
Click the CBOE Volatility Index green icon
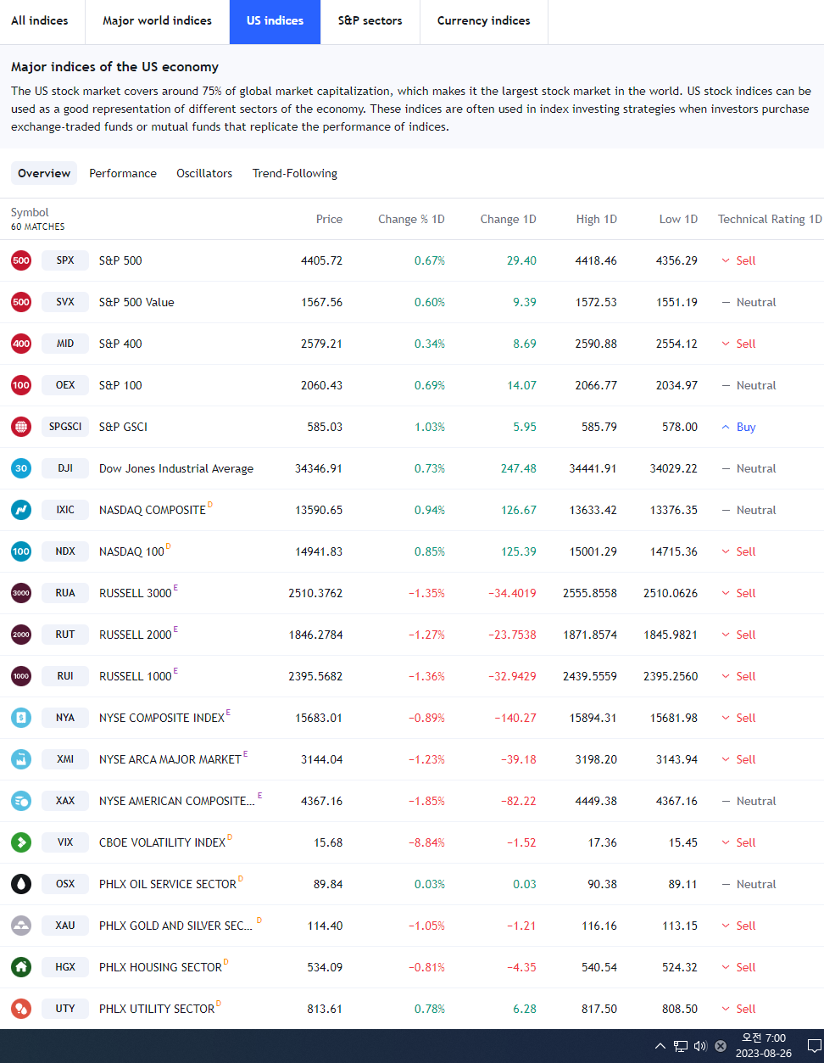(21, 842)
